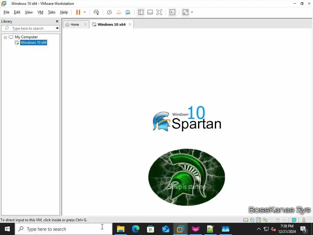This screenshot has height=235, width=313.
Task: Open the File menu
Action: 6,12
